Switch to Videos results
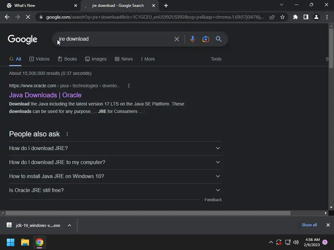This screenshot has height=250, width=334. coord(39,59)
